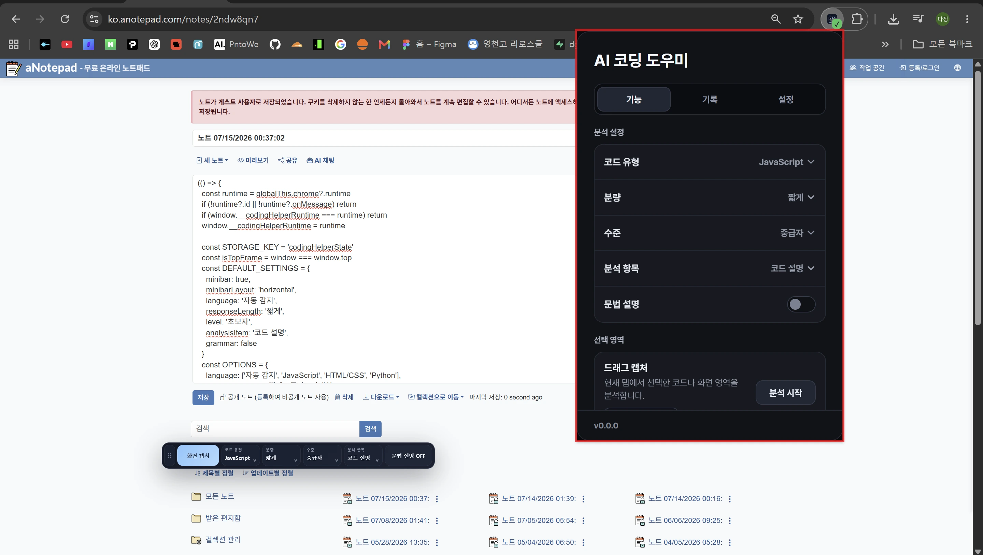Switch to the 설정 tab
983x555 pixels.
coord(786,99)
